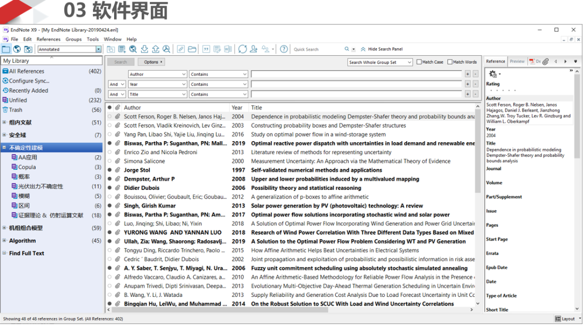This screenshot has height=325, width=584.
Task: Click the Export upload-arrow icon
Action: click(x=156, y=49)
